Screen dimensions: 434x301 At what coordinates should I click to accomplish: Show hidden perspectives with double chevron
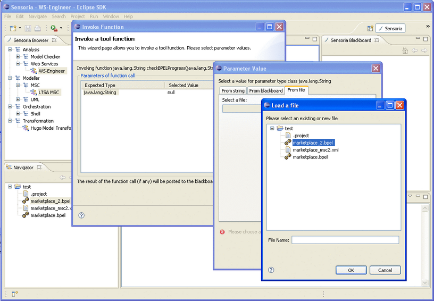428,26
